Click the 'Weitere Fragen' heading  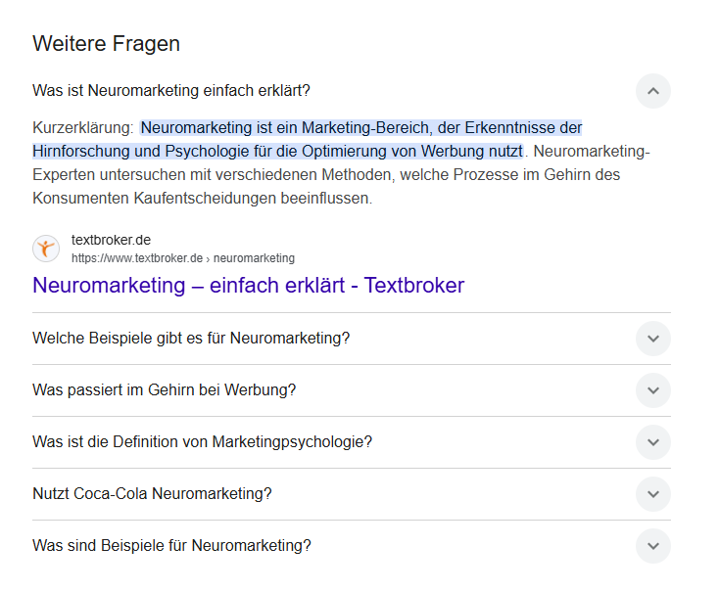tap(106, 44)
